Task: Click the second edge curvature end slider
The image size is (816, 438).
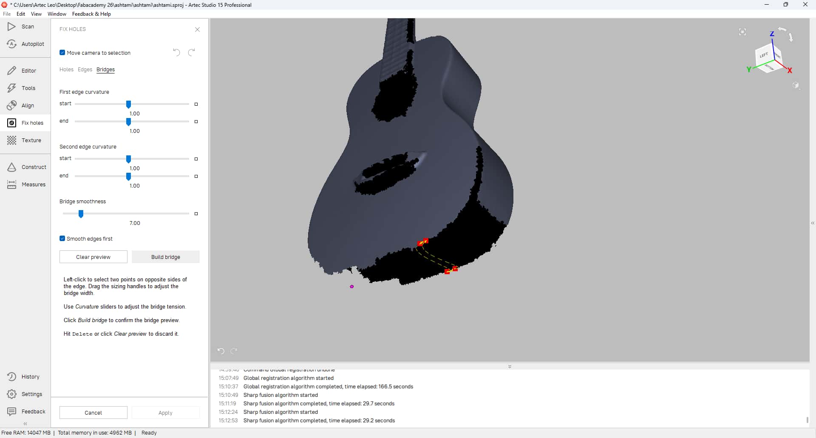Action: [x=128, y=176]
